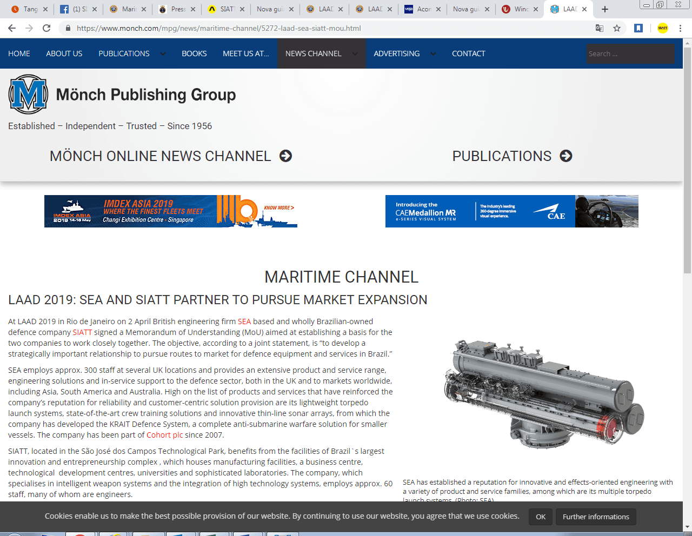This screenshot has width=692, height=536.
Task: Click Mönch Publishing Group M logo
Action: coord(28,94)
